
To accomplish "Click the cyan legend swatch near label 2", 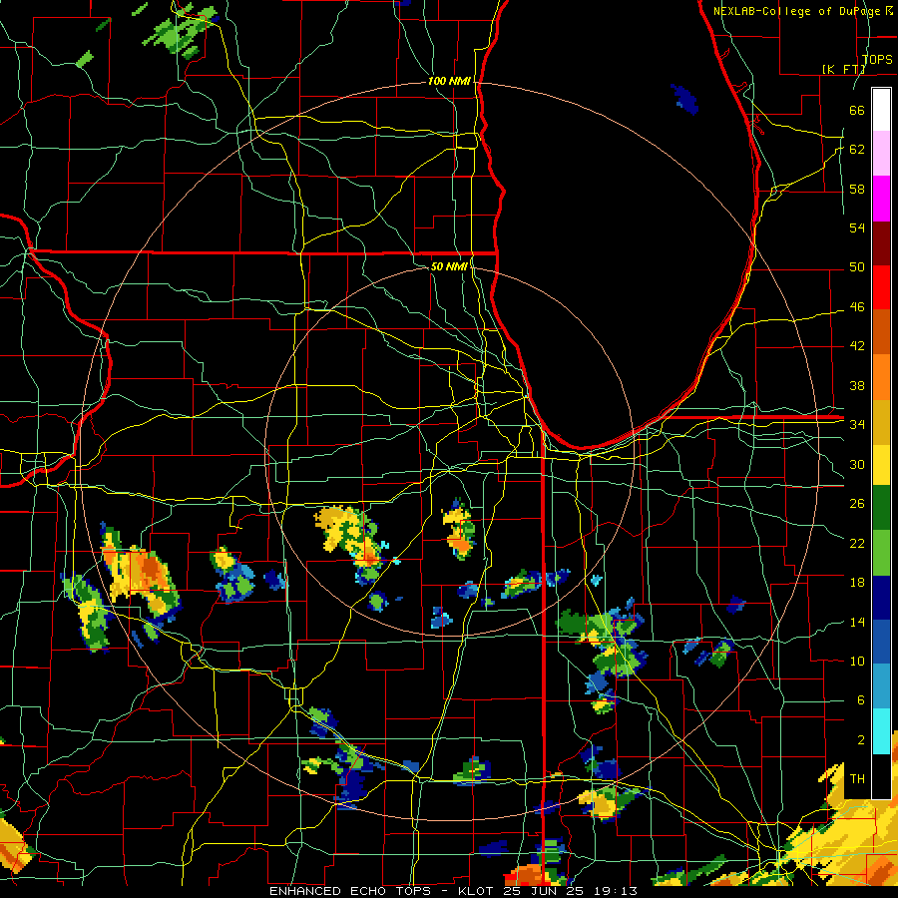I will (881, 731).
